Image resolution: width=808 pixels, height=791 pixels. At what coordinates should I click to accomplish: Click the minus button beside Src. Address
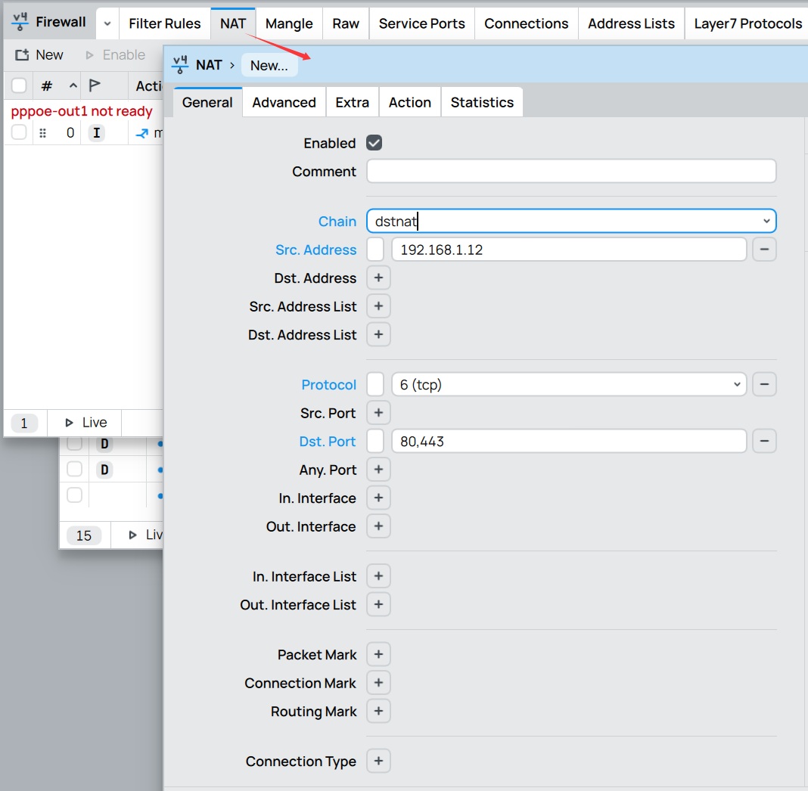[764, 250]
